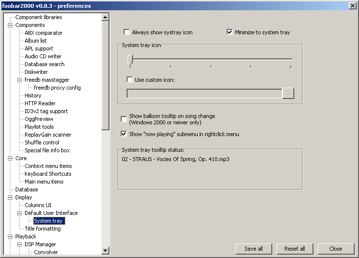359x258 pixels.
Task: Open Component libraries page
Action: point(39,17)
